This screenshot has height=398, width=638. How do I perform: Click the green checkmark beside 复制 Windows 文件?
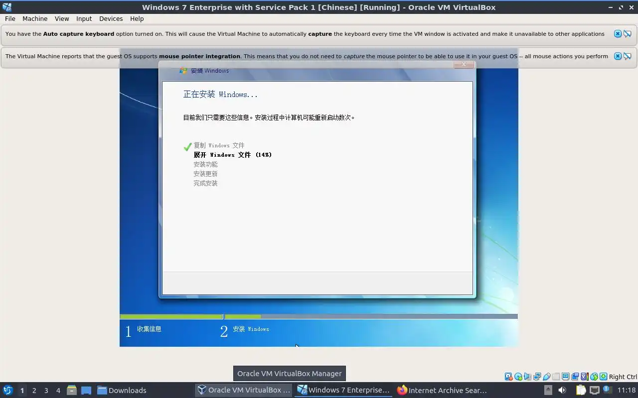(187, 146)
